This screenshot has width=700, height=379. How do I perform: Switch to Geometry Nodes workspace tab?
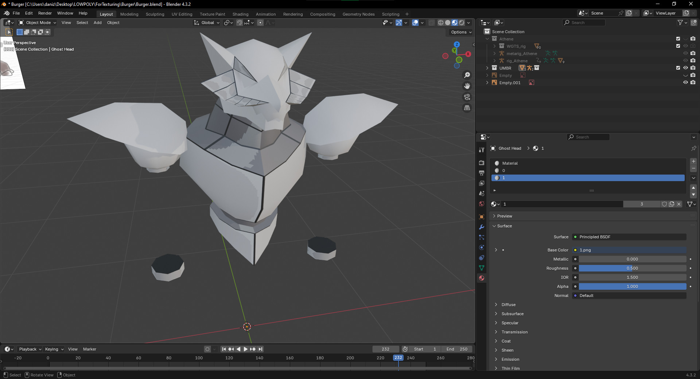point(358,14)
